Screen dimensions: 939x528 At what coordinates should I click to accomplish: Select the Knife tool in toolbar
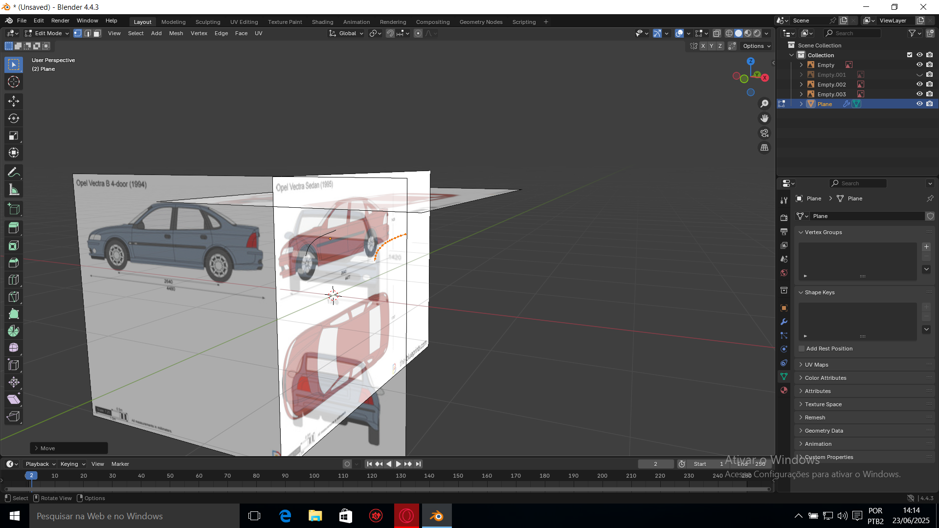tap(14, 297)
